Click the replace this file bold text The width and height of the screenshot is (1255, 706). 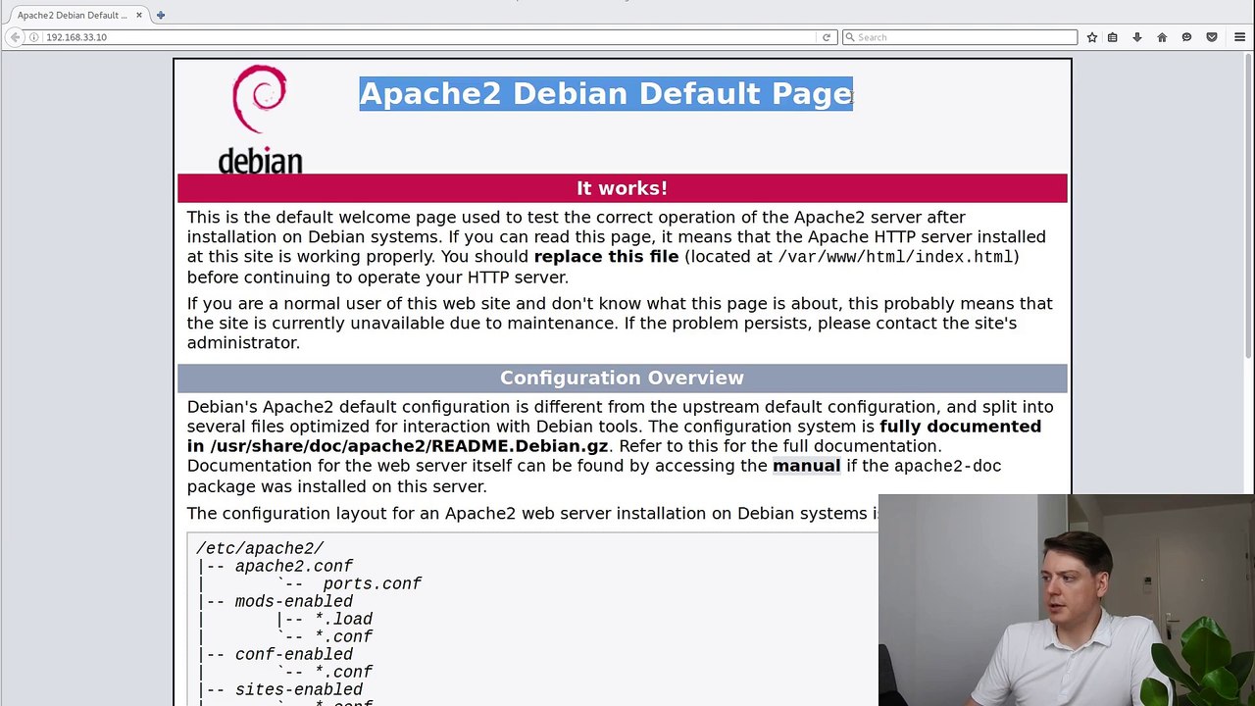point(606,256)
